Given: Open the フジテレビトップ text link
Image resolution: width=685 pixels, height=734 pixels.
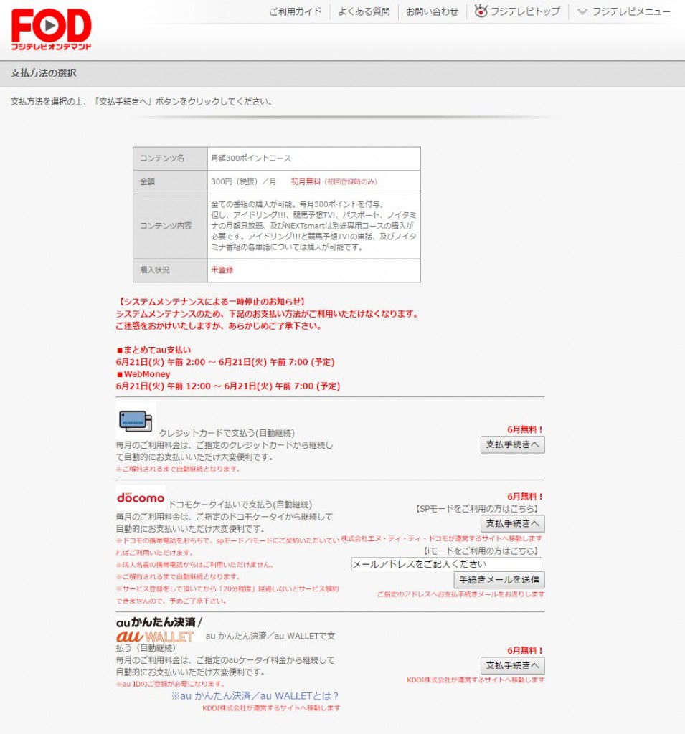Looking at the screenshot, I should point(525,11).
